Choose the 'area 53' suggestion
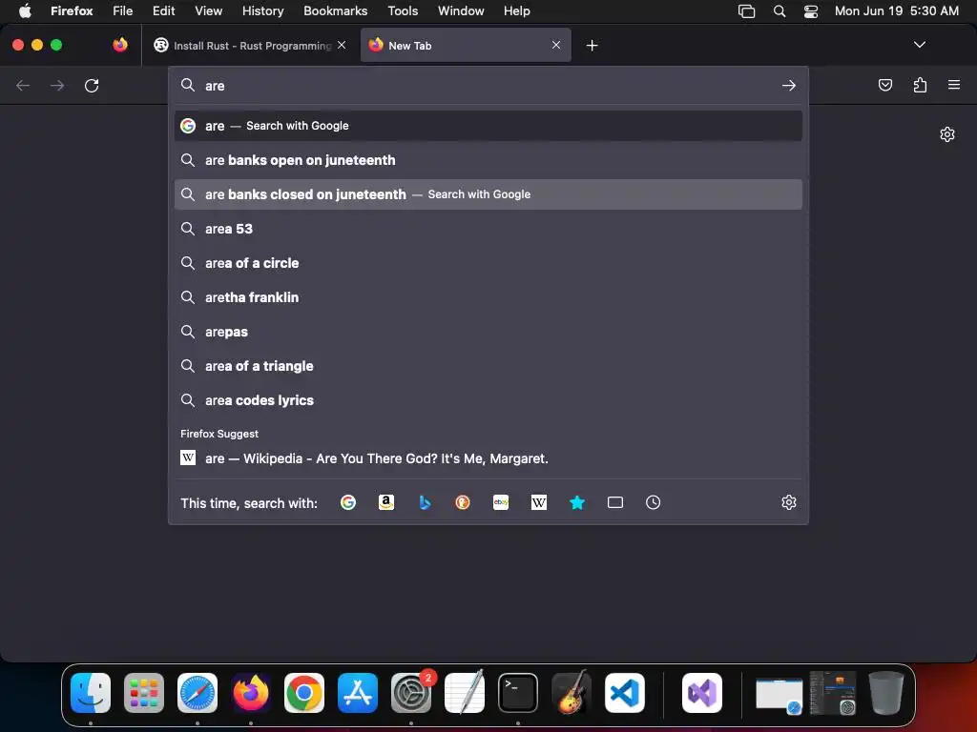The width and height of the screenshot is (977, 732). coord(488,229)
